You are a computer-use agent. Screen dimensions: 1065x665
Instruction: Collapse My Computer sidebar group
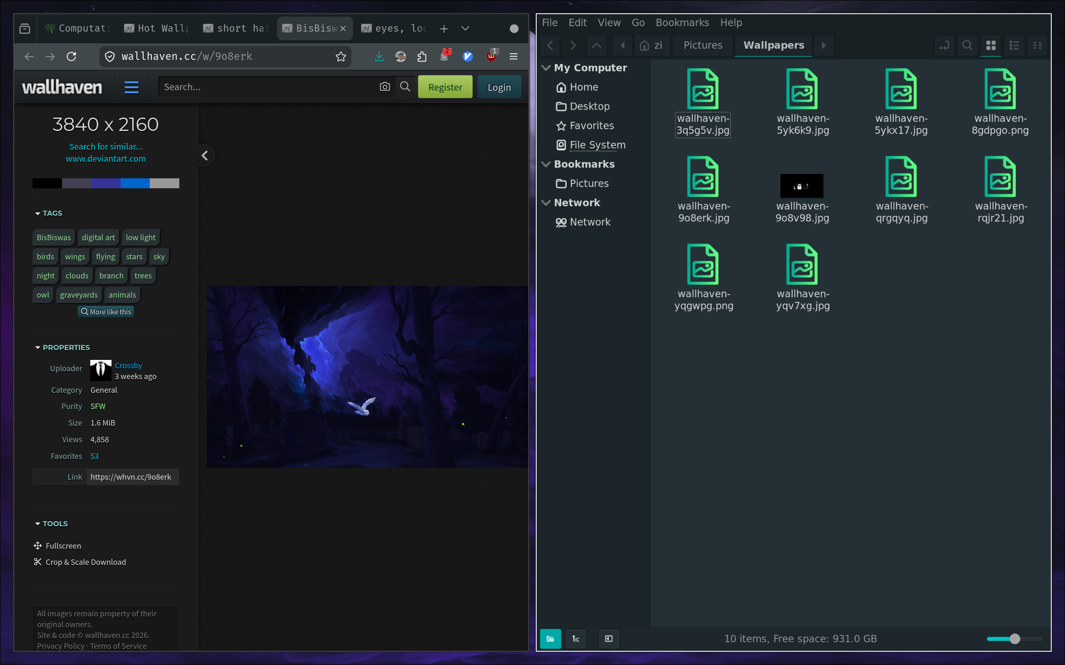(x=546, y=68)
